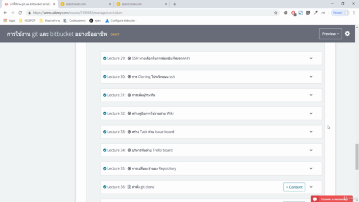
Task: Click video icon of Lecture 34 Trello
Action: (129, 150)
